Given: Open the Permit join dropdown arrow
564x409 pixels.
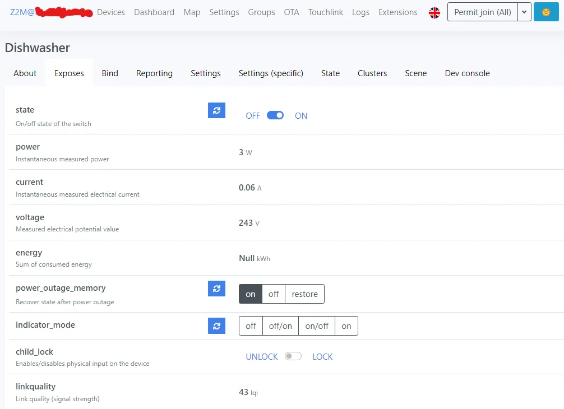Looking at the screenshot, I should click(524, 12).
